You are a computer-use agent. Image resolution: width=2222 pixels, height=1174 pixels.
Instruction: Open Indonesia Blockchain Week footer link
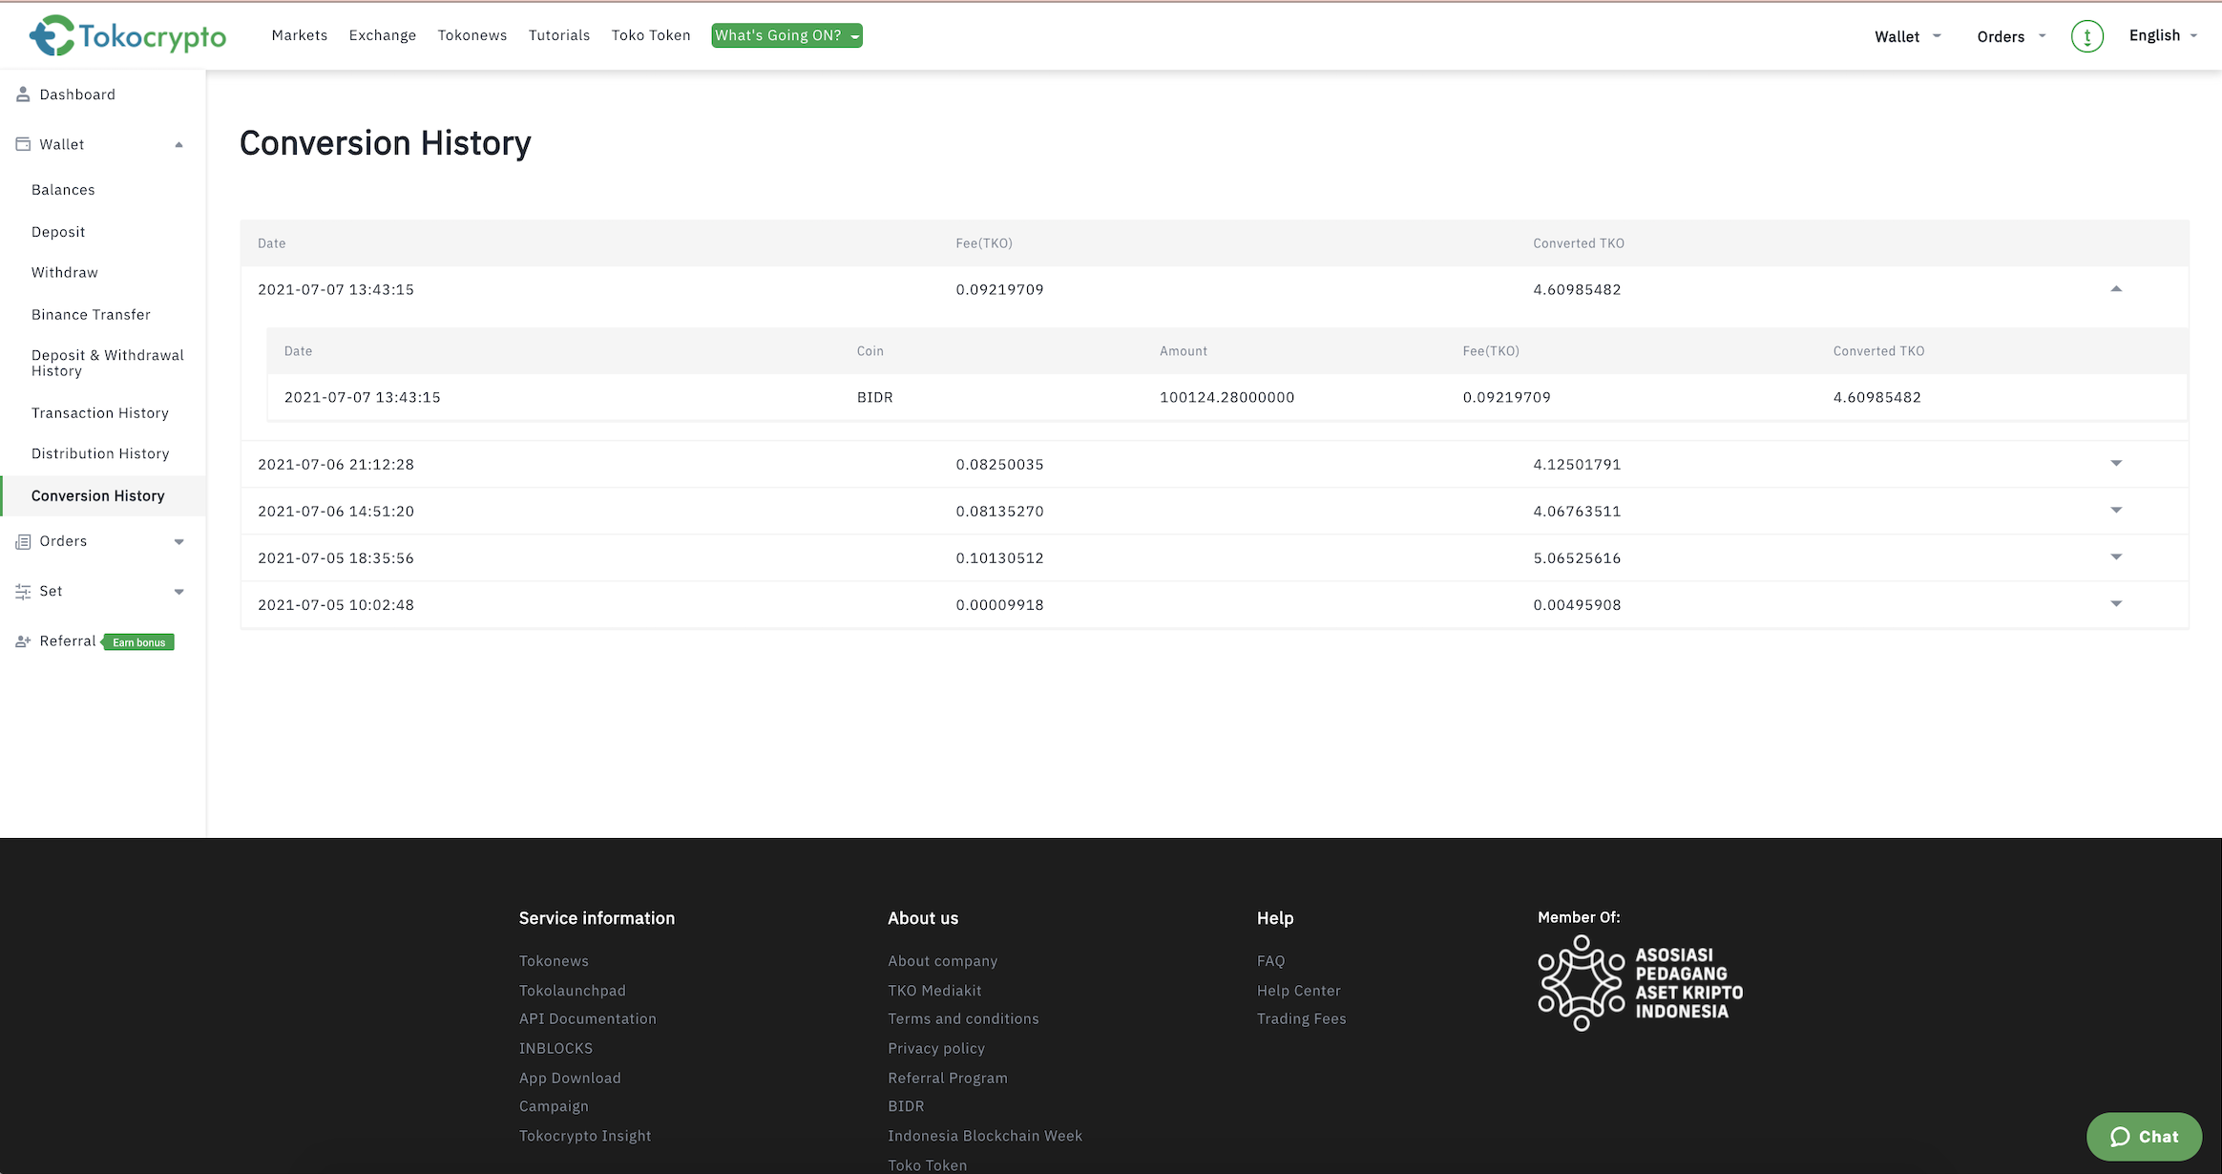[985, 1136]
